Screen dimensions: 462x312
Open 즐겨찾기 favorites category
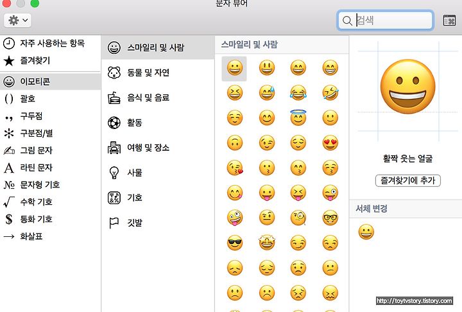(51, 61)
